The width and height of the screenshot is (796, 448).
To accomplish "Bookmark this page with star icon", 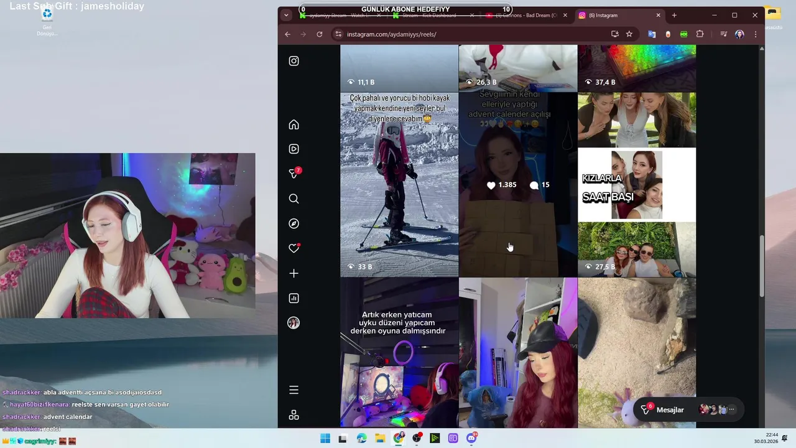I will 629,34.
